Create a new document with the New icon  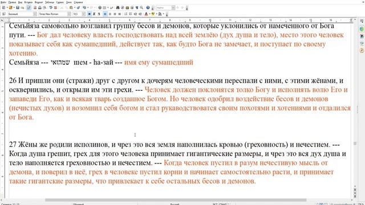pyautogui.click(x=4, y=7)
